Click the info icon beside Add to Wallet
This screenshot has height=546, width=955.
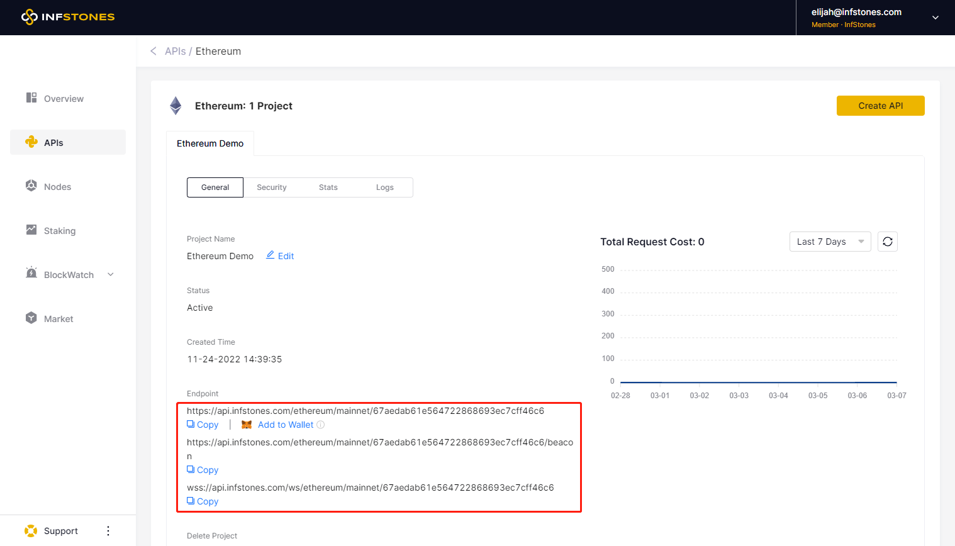321,425
